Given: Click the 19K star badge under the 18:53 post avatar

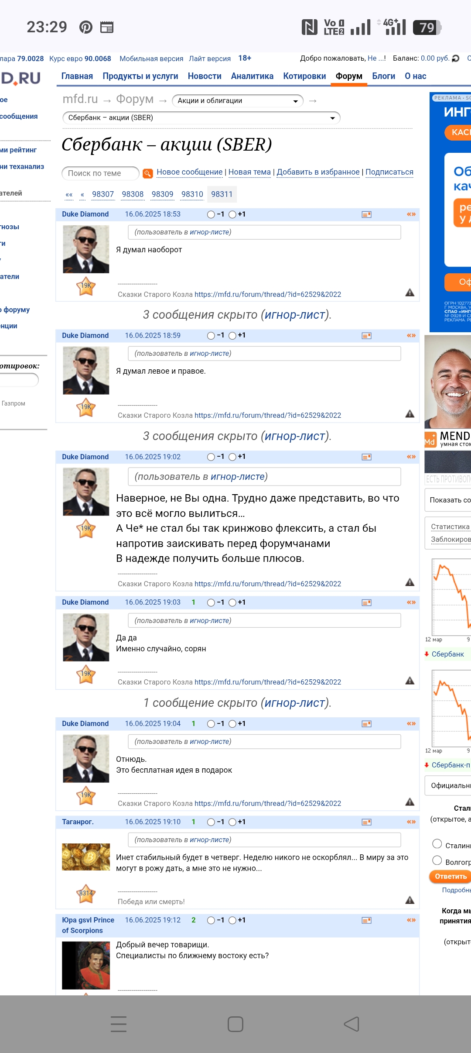Looking at the screenshot, I should click(x=86, y=286).
